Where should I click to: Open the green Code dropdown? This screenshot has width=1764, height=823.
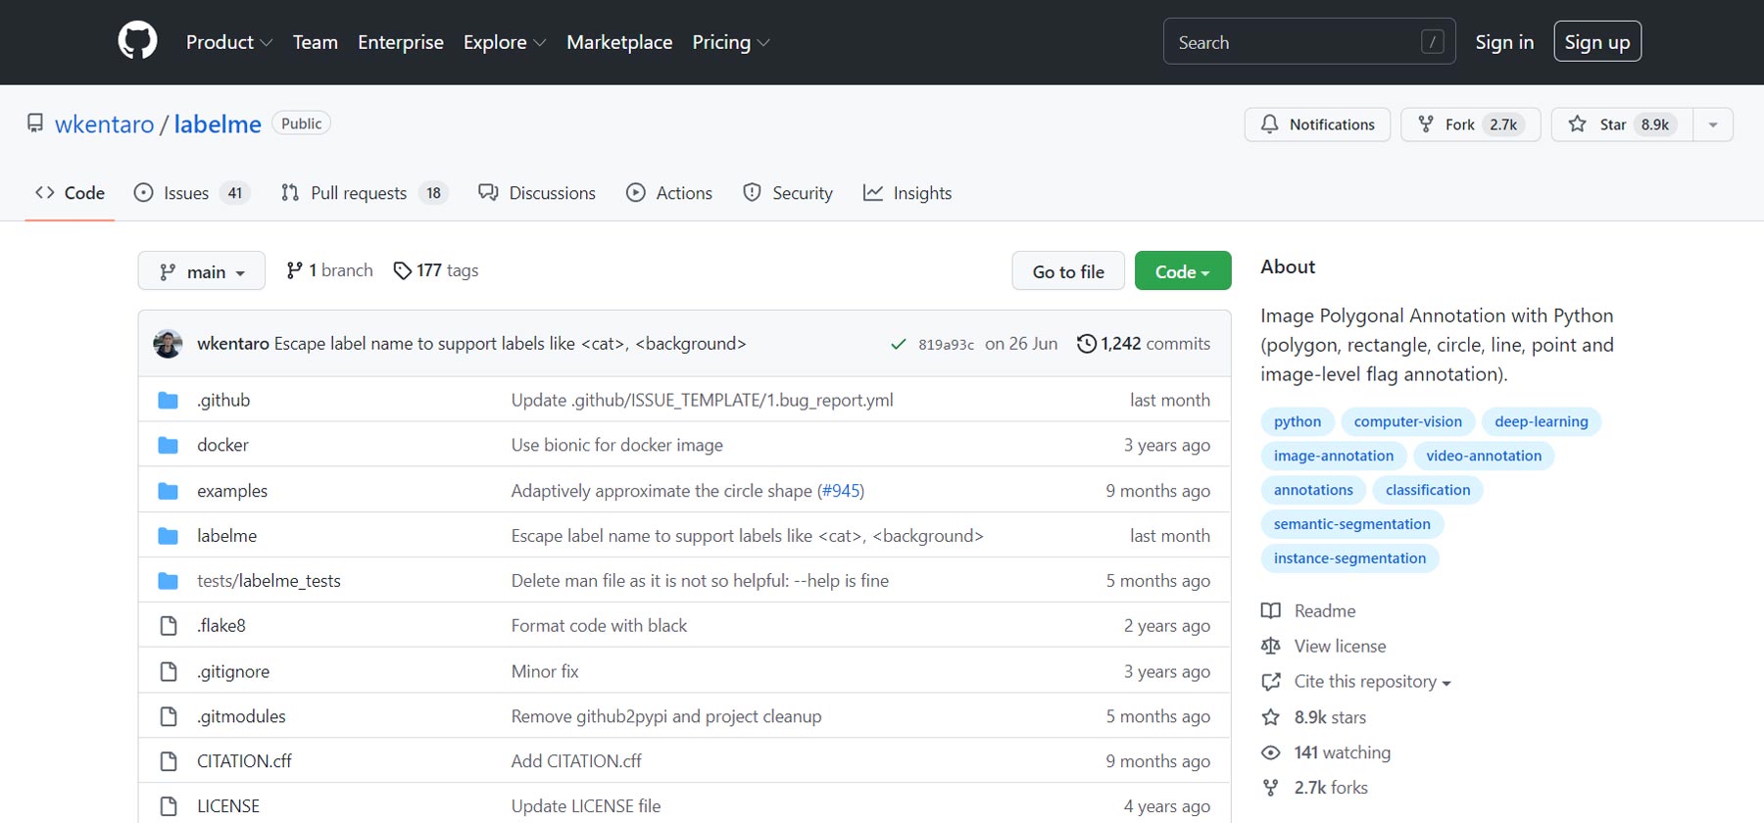(1183, 271)
